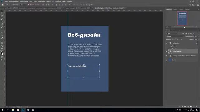Switch to the book back.psb document tab
200x112 pixels.
point(110,8)
